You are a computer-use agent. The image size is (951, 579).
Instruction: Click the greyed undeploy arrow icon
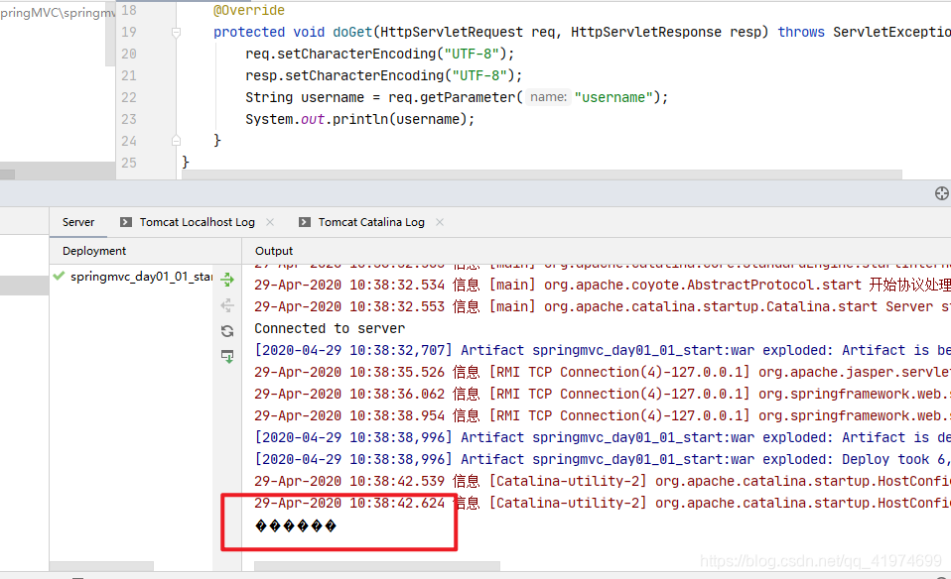[x=227, y=305]
